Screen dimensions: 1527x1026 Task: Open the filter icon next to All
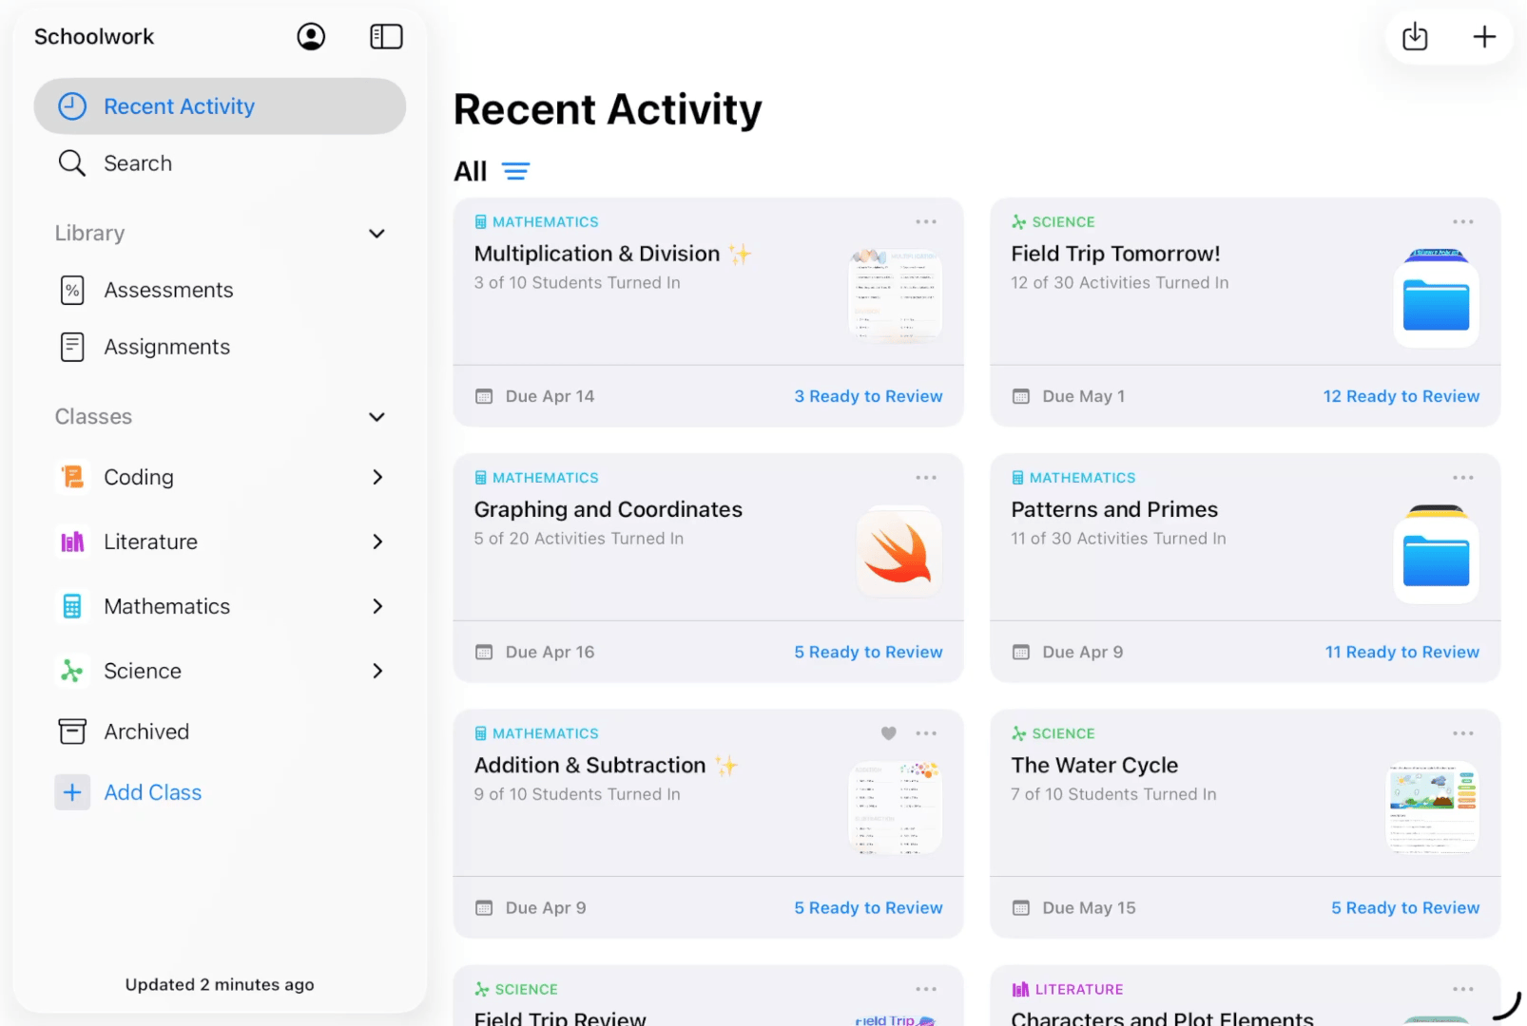click(x=516, y=171)
